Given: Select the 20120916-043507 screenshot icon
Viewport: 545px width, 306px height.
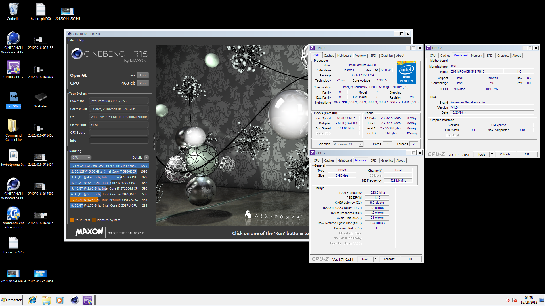Looking at the screenshot, I should pyautogui.click(x=41, y=186).
